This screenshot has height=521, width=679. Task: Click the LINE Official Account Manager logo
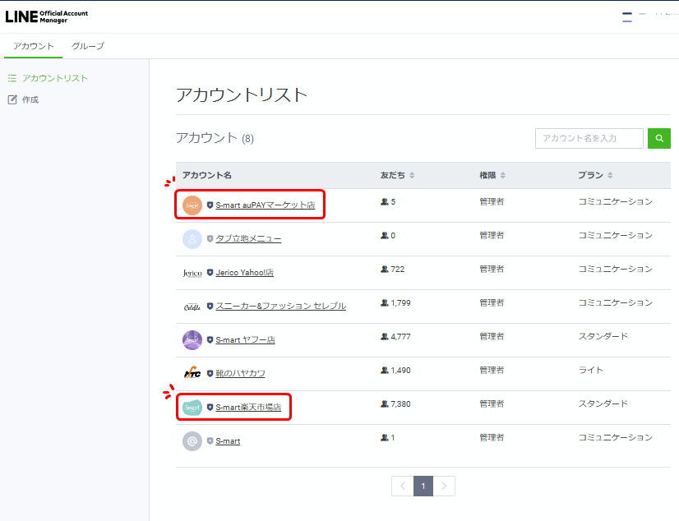tap(47, 16)
